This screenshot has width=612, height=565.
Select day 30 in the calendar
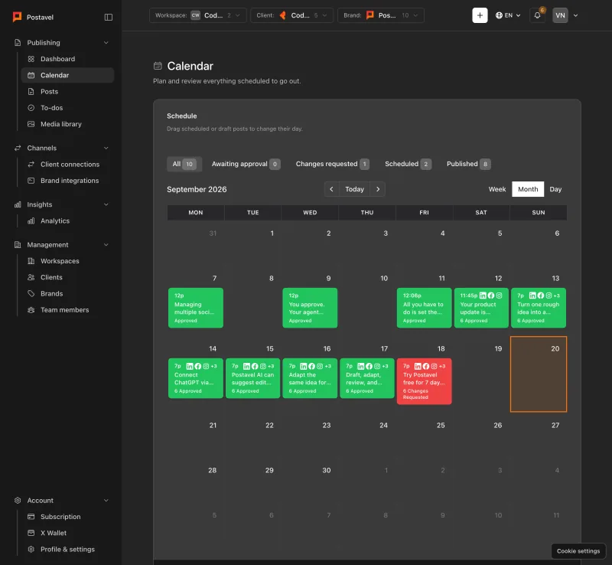pos(310,481)
